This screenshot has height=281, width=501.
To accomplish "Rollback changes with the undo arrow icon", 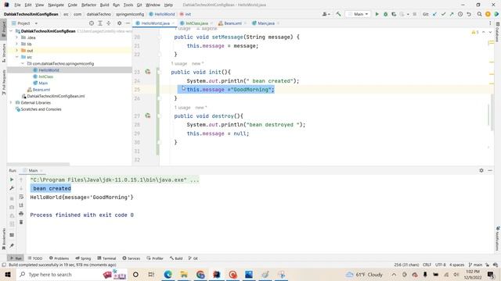I will pos(469,14).
